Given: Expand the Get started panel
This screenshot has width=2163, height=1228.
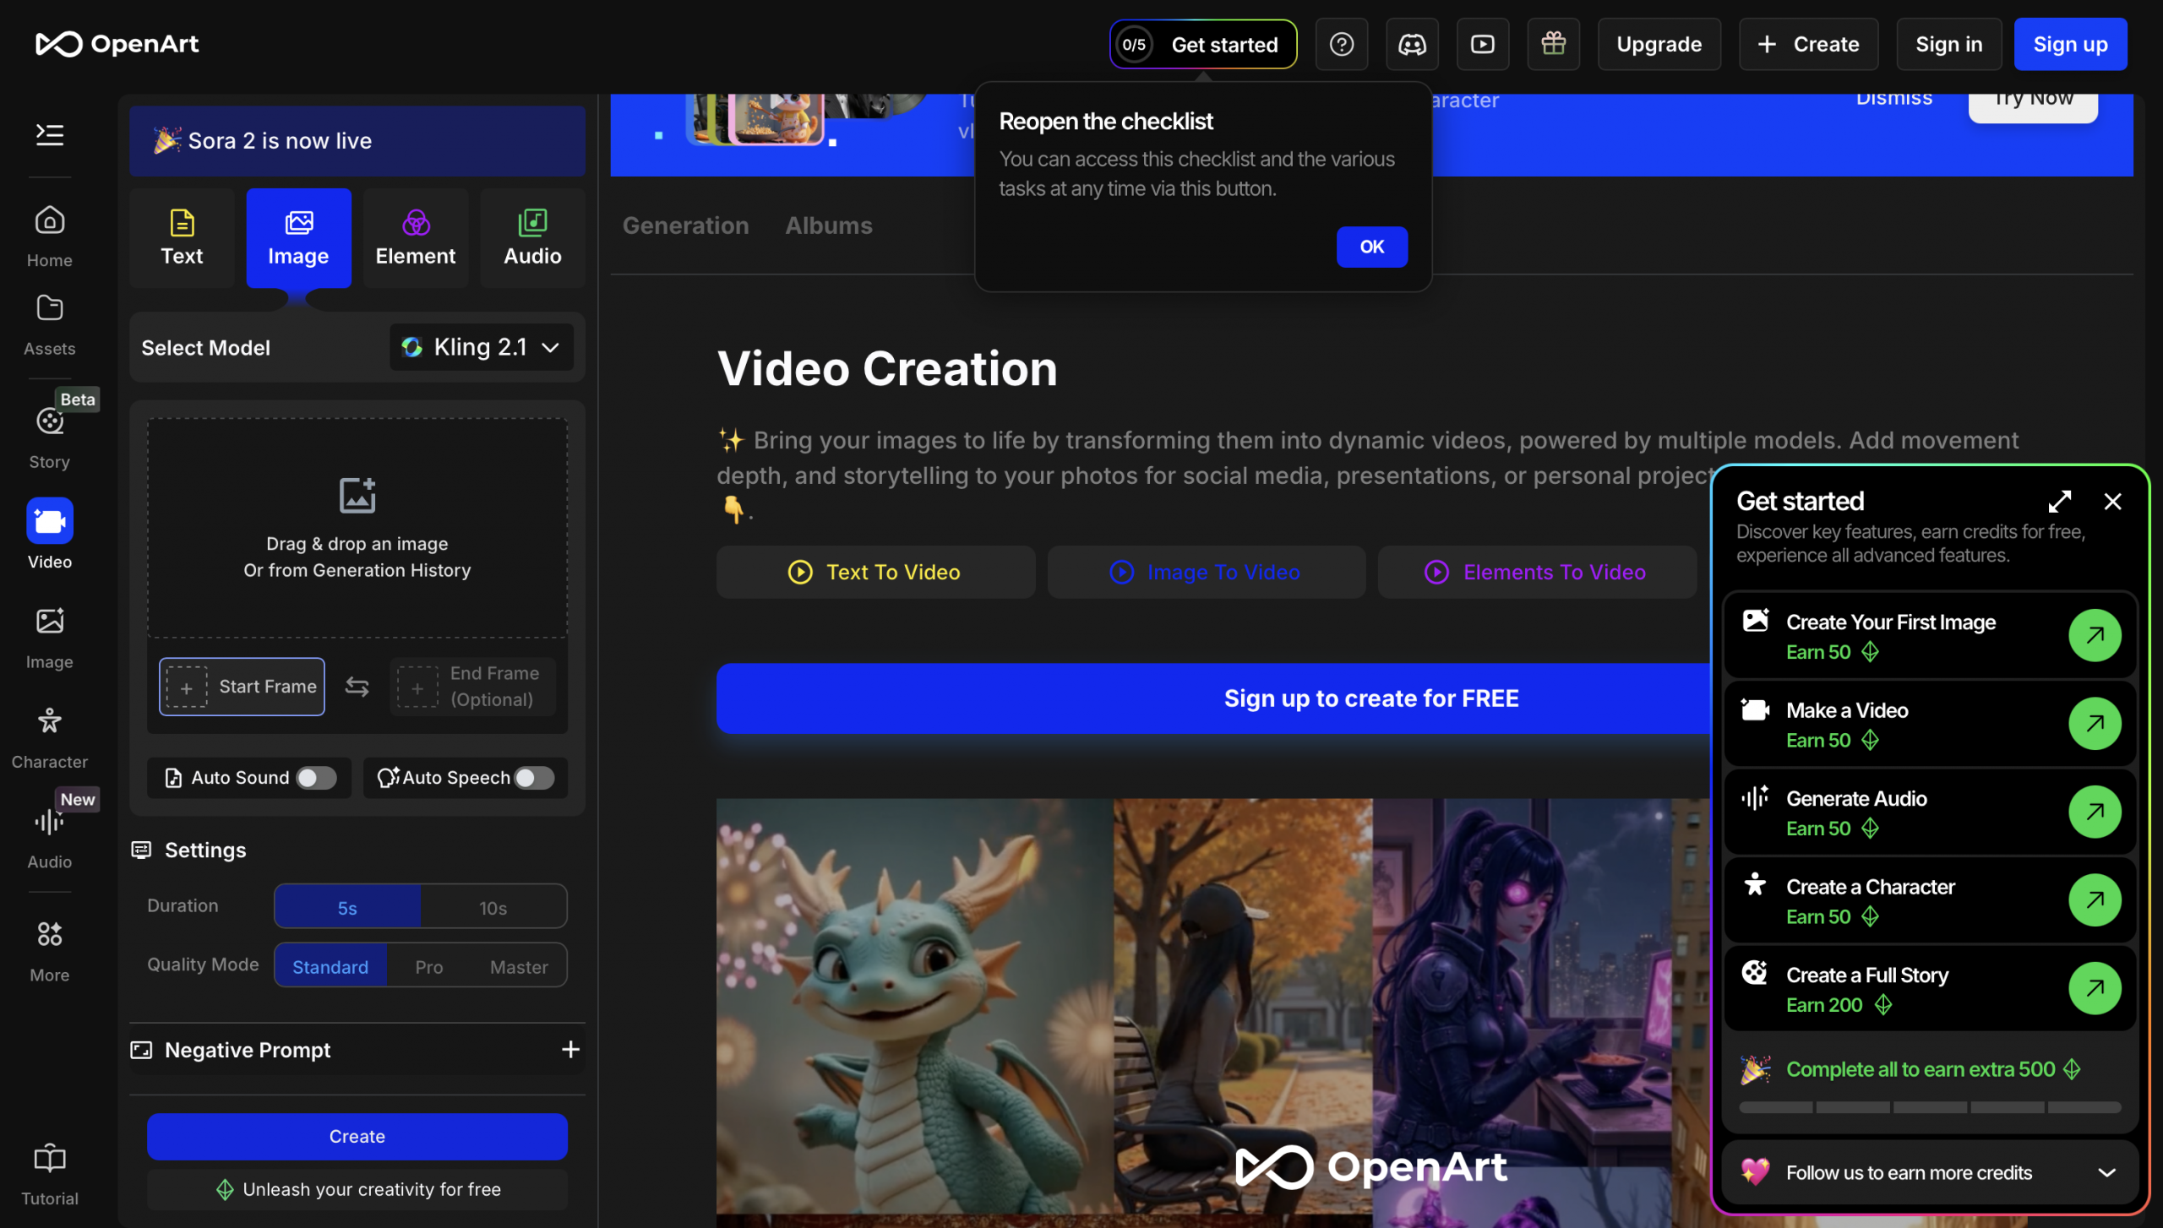Looking at the screenshot, I should 2059,502.
